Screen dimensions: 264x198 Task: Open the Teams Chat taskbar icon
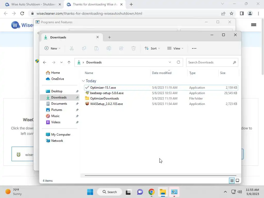tap(140, 192)
